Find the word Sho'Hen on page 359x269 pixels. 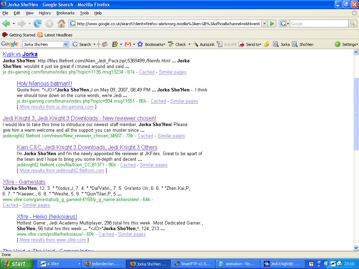tap(303, 44)
